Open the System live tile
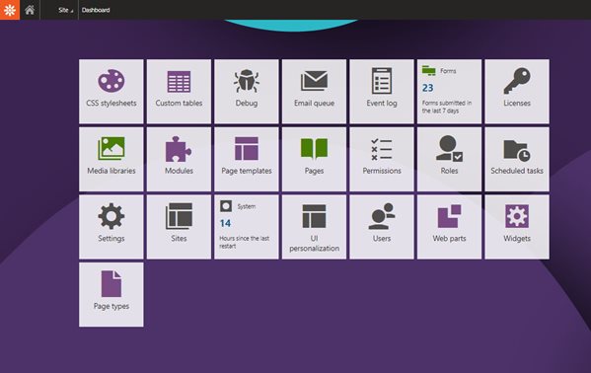591x373 pixels. 247,227
